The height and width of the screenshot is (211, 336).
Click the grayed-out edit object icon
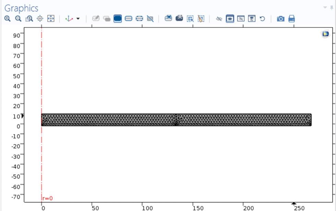[x=96, y=18]
